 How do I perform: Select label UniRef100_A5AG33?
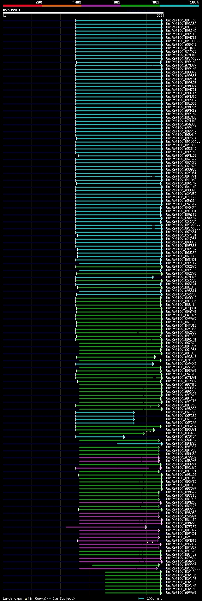[x=181, y=124]
